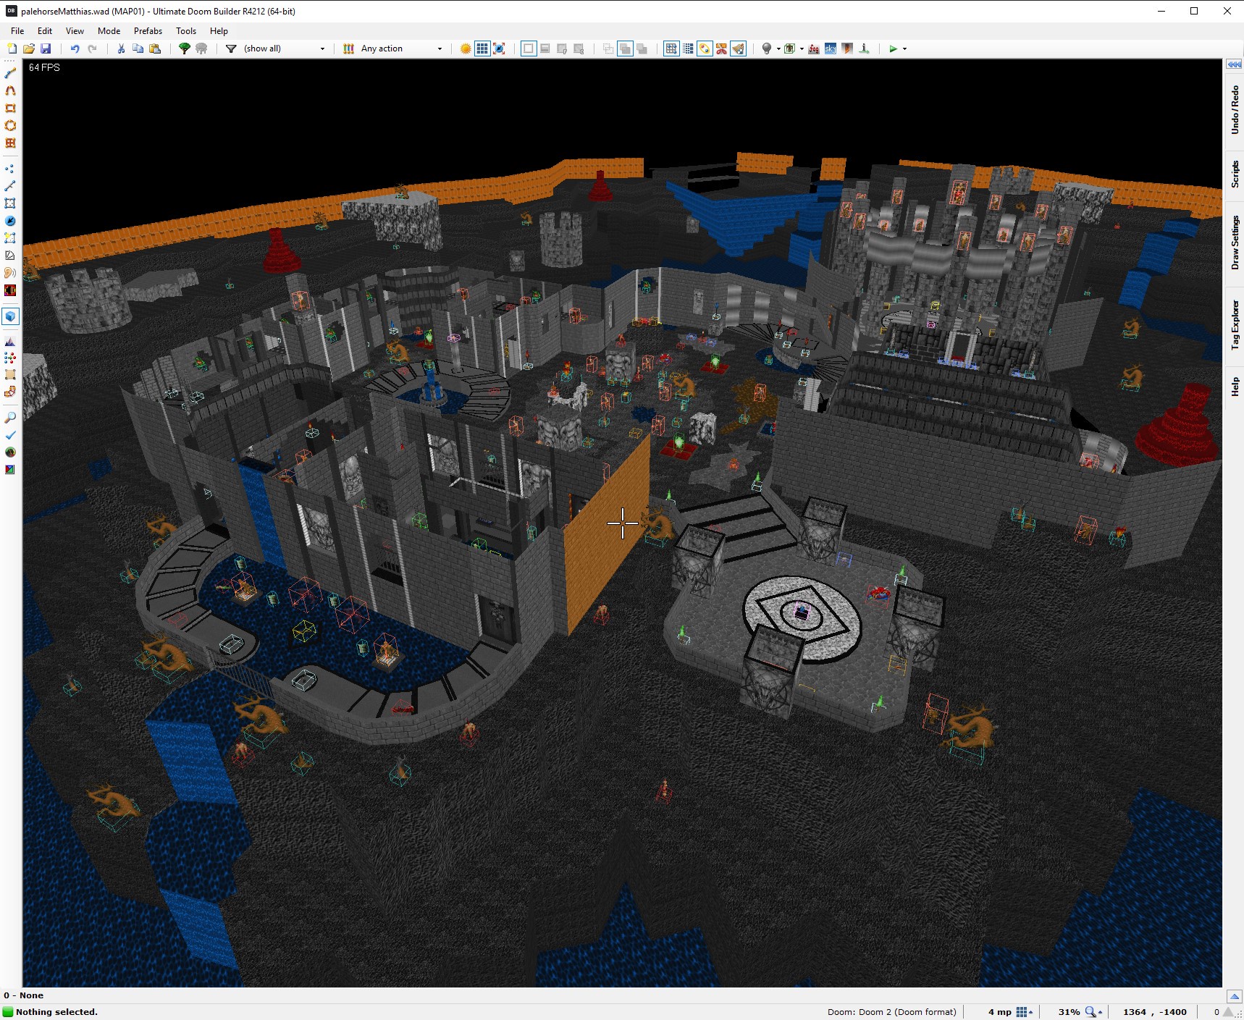Open the Prefabs menu
Screen dimensions: 1244x1020
point(148,31)
